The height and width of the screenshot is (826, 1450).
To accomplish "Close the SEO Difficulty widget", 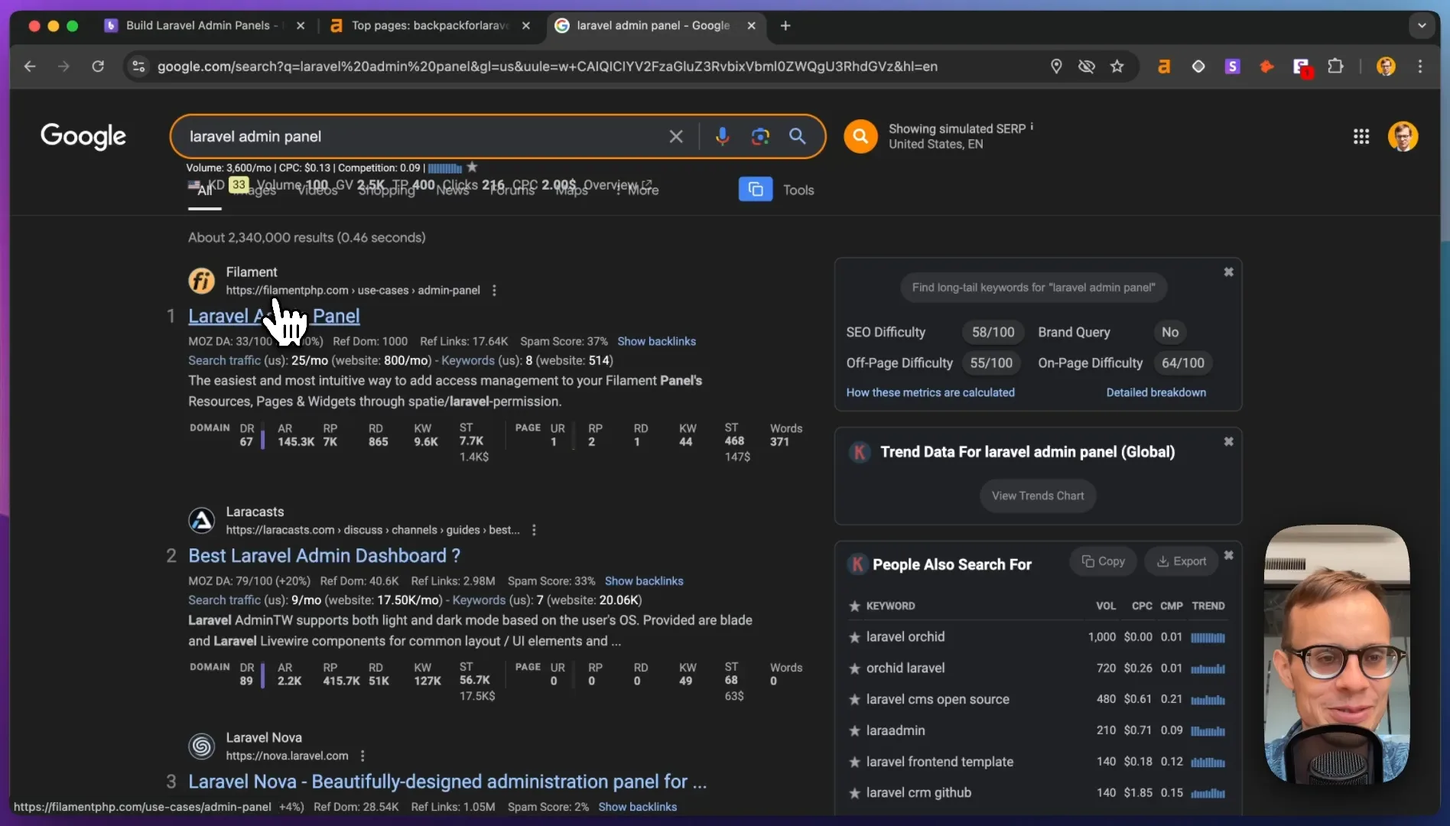I will 1228,272.
